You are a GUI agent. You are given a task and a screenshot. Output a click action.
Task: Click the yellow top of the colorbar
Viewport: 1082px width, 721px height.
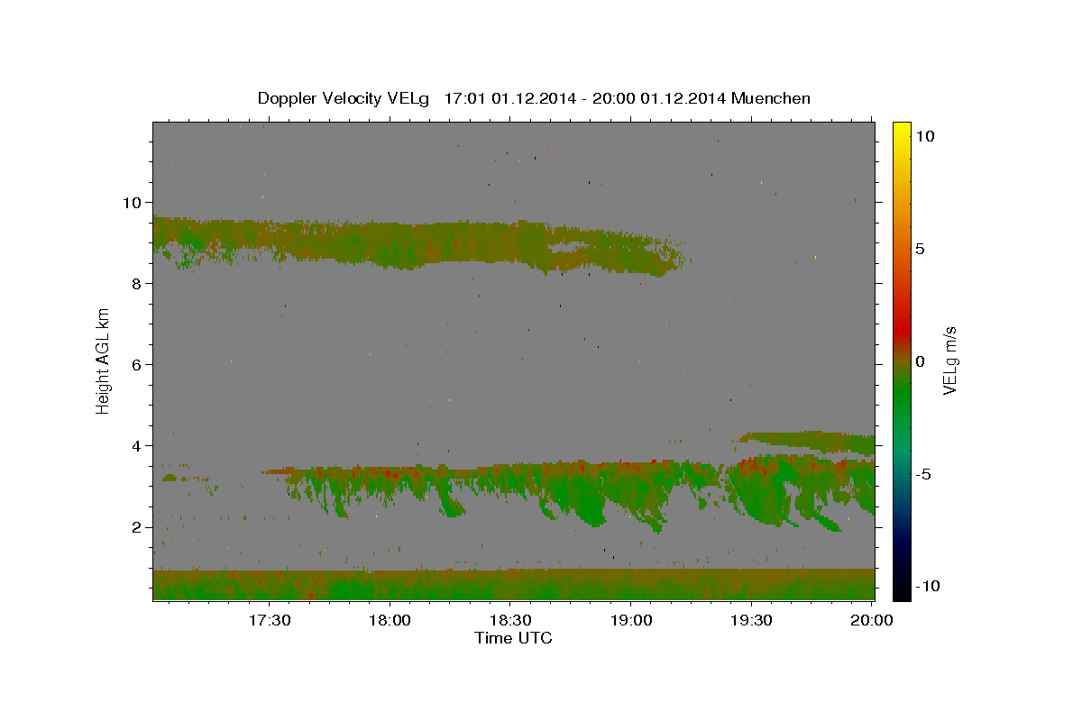click(x=901, y=131)
